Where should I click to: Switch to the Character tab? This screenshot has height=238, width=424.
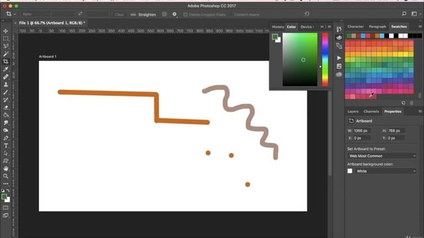(x=356, y=26)
